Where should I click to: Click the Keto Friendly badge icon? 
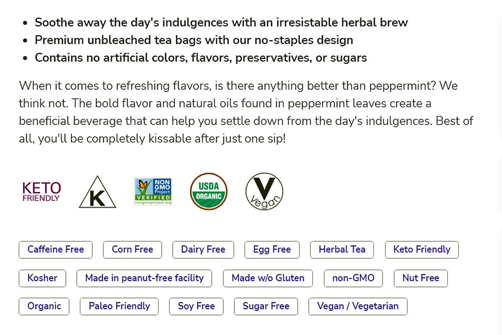41,192
